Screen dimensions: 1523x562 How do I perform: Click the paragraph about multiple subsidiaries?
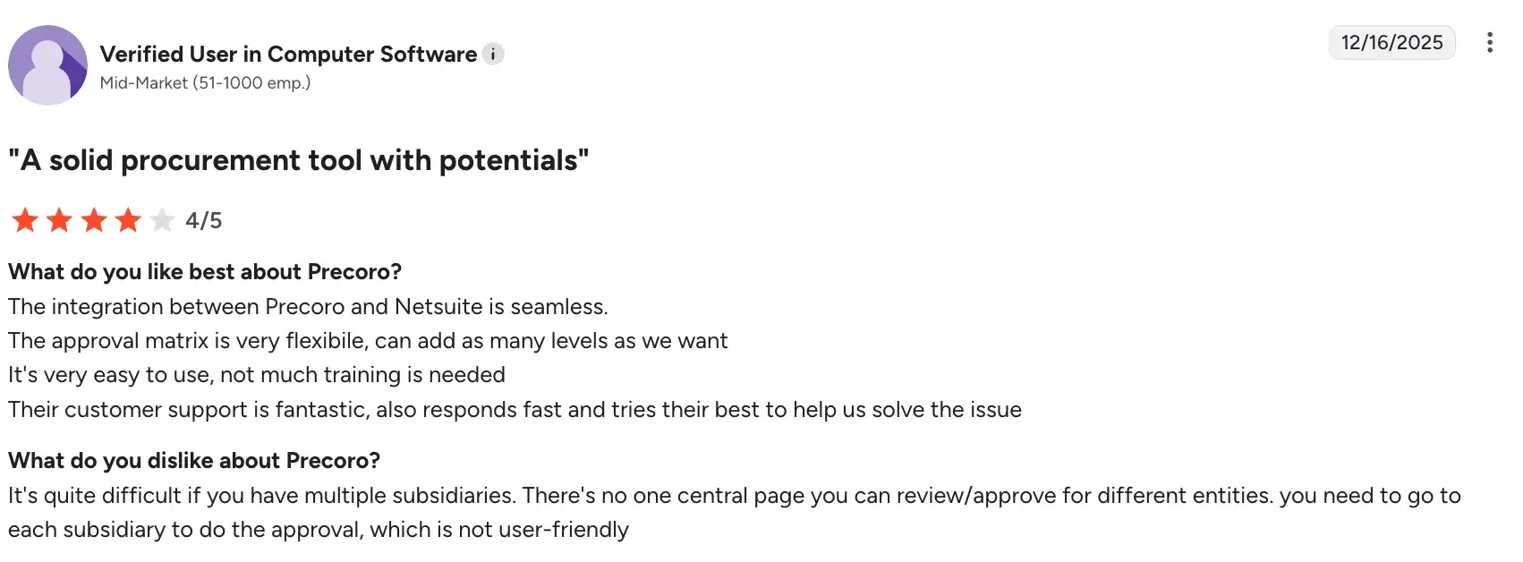pos(734,513)
